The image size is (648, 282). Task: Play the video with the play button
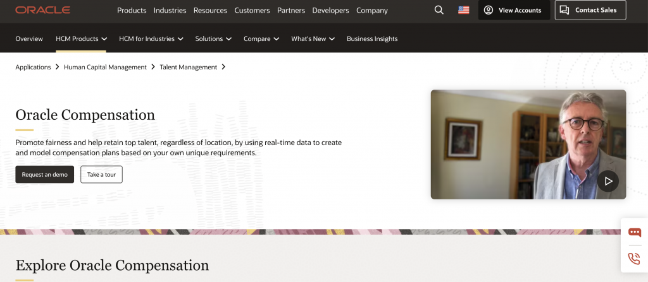pyautogui.click(x=608, y=181)
